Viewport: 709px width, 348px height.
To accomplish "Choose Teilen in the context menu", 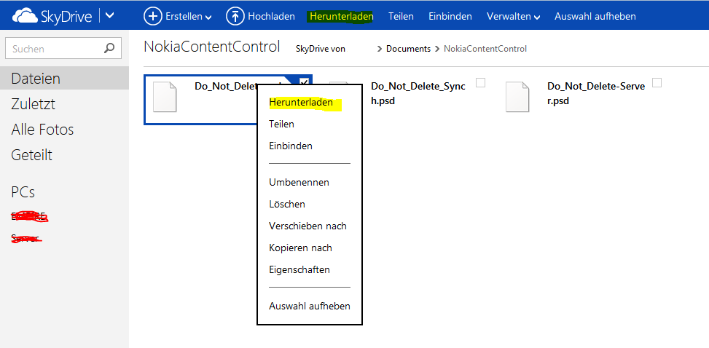I will click(x=281, y=124).
